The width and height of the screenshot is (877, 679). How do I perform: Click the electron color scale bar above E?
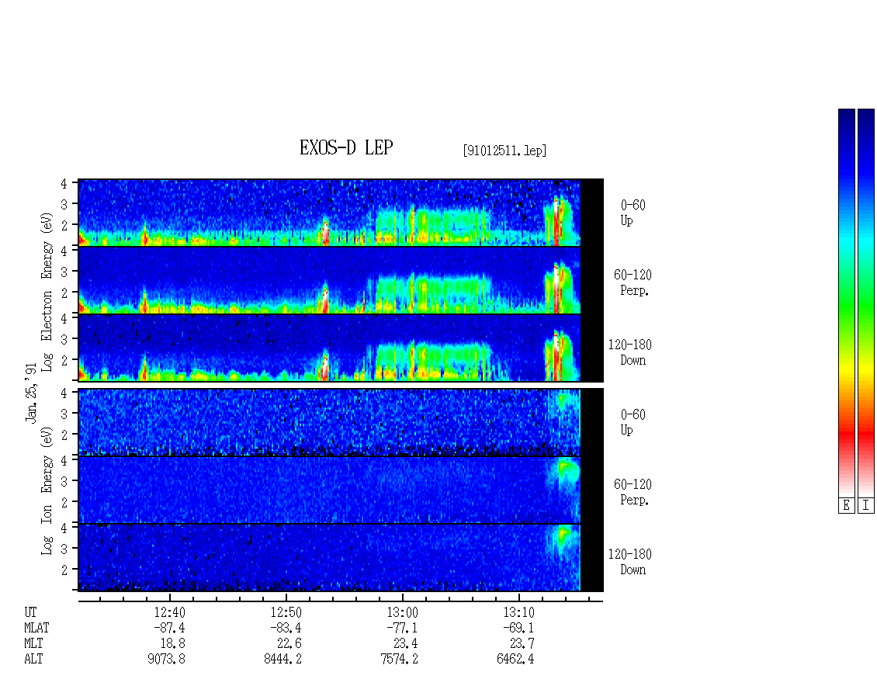coord(846,303)
